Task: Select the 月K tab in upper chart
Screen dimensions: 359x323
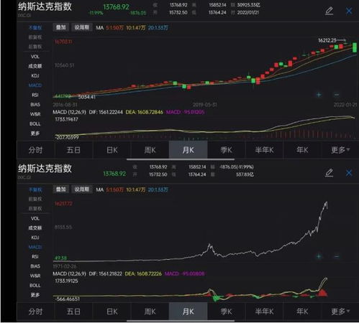Action: tap(188, 150)
